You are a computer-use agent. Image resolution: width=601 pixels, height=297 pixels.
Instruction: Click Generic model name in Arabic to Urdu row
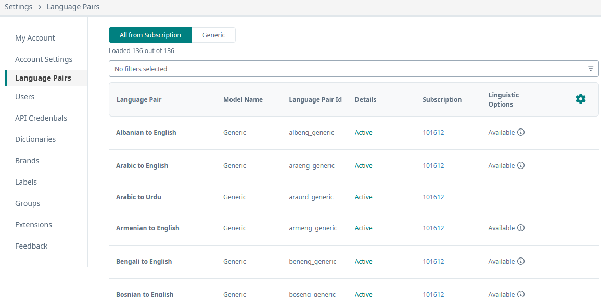(235, 197)
